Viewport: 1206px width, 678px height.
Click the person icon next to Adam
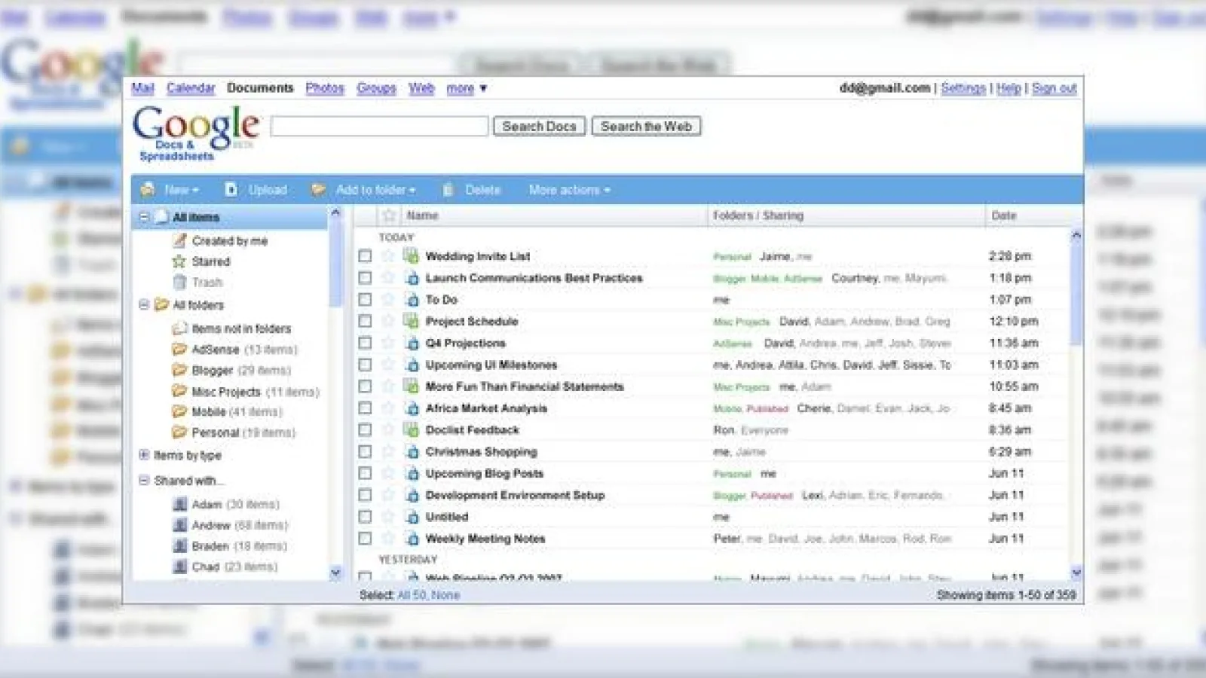(180, 504)
